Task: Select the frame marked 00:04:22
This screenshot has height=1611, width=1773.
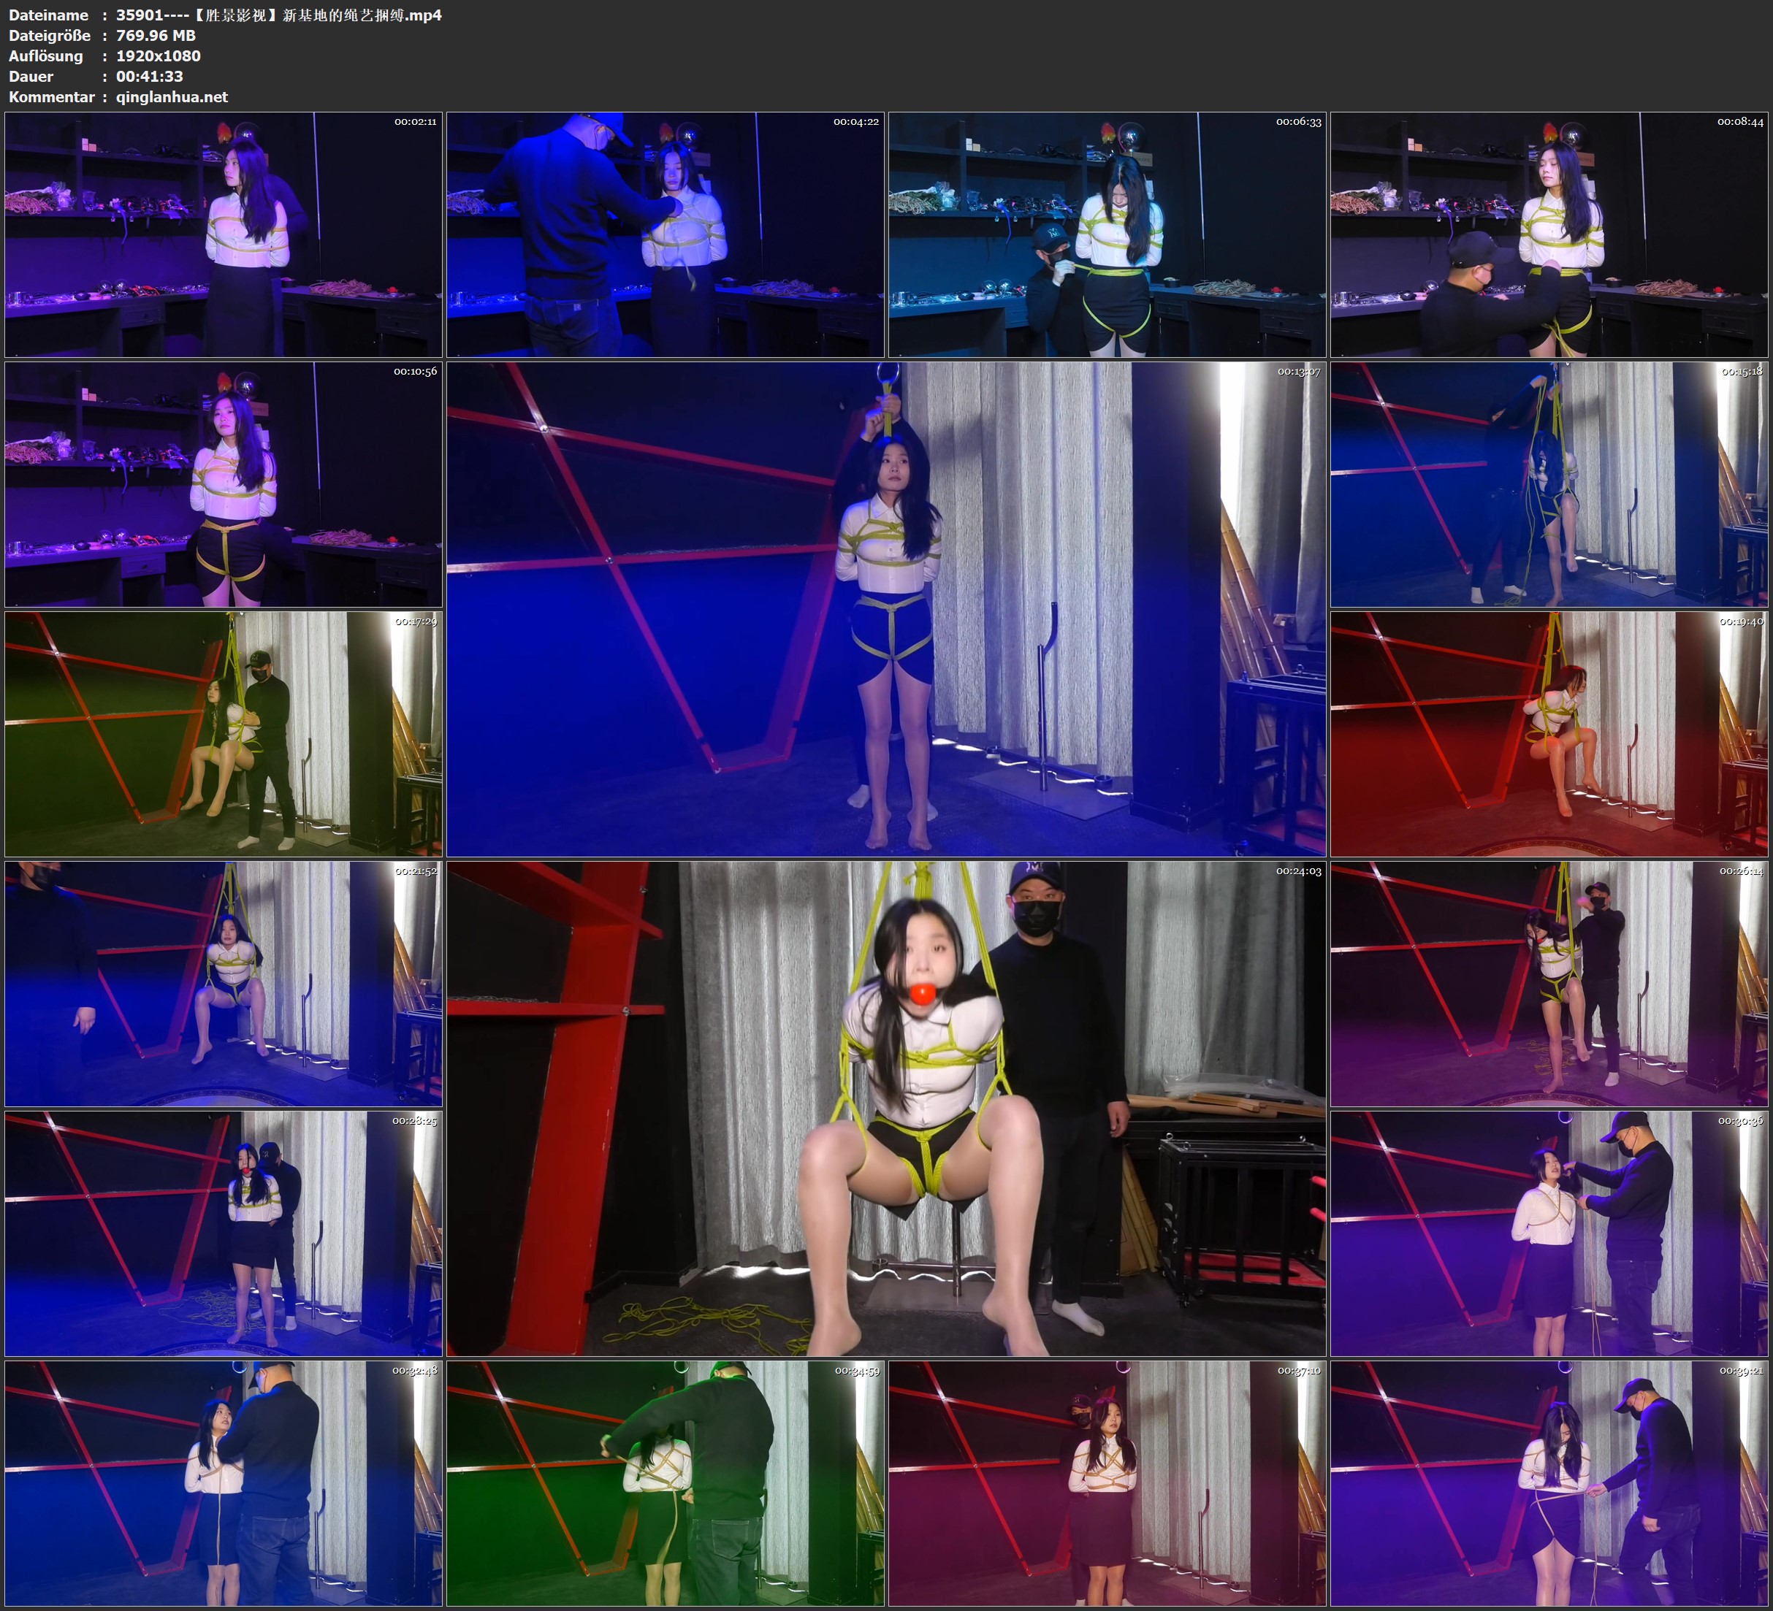Action: click(665, 234)
